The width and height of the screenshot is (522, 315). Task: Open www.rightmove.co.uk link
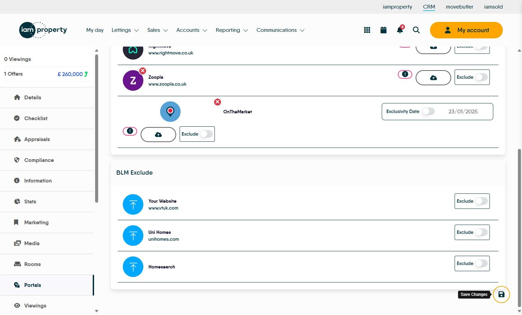171,53
